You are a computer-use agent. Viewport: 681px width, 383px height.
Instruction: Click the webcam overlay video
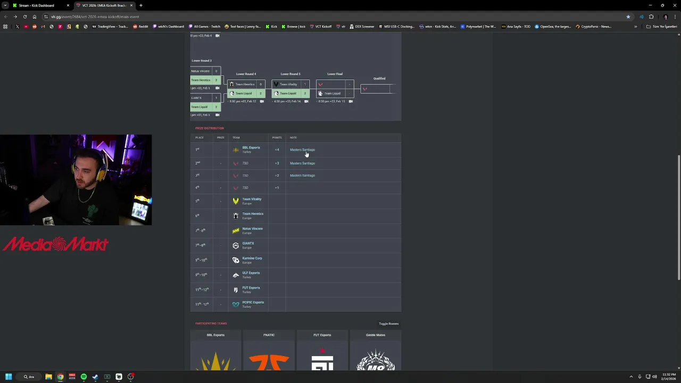(76, 180)
